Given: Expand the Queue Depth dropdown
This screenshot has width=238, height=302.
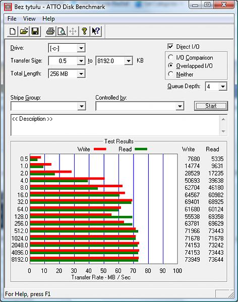Looking at the screenshot, I should pos(223,86).
